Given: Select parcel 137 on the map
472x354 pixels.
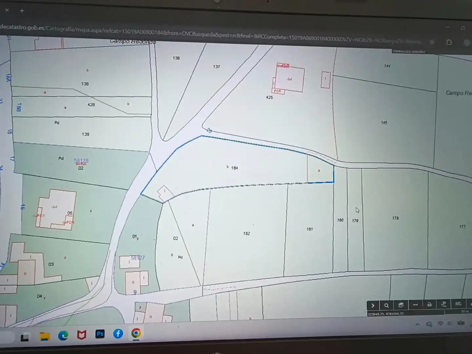Looking at the screenshot, I should coord(217,67).
